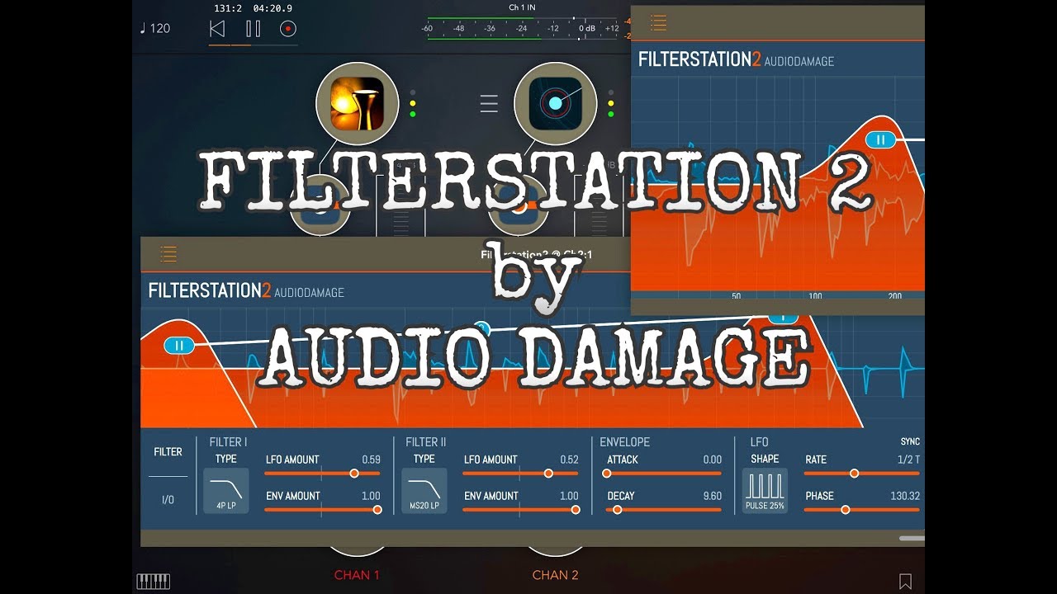Open the orange menu icon in the lower Filterstation2 window
Image resolution: width=1057 pixels, height=594 pixels.
click(x=168, y=254)
